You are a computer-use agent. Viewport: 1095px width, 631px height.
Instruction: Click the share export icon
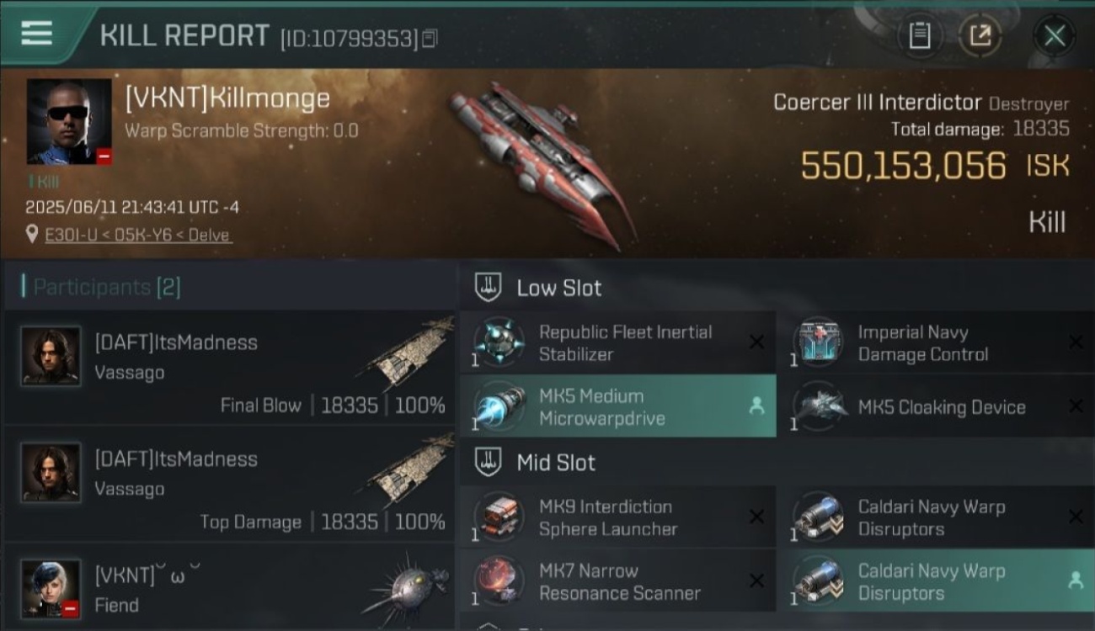click(x=980, y=36)
